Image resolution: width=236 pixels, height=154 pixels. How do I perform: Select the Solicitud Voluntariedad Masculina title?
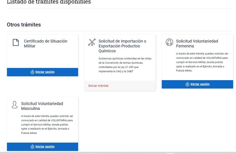pyautogui.click(x=42, y=106)
